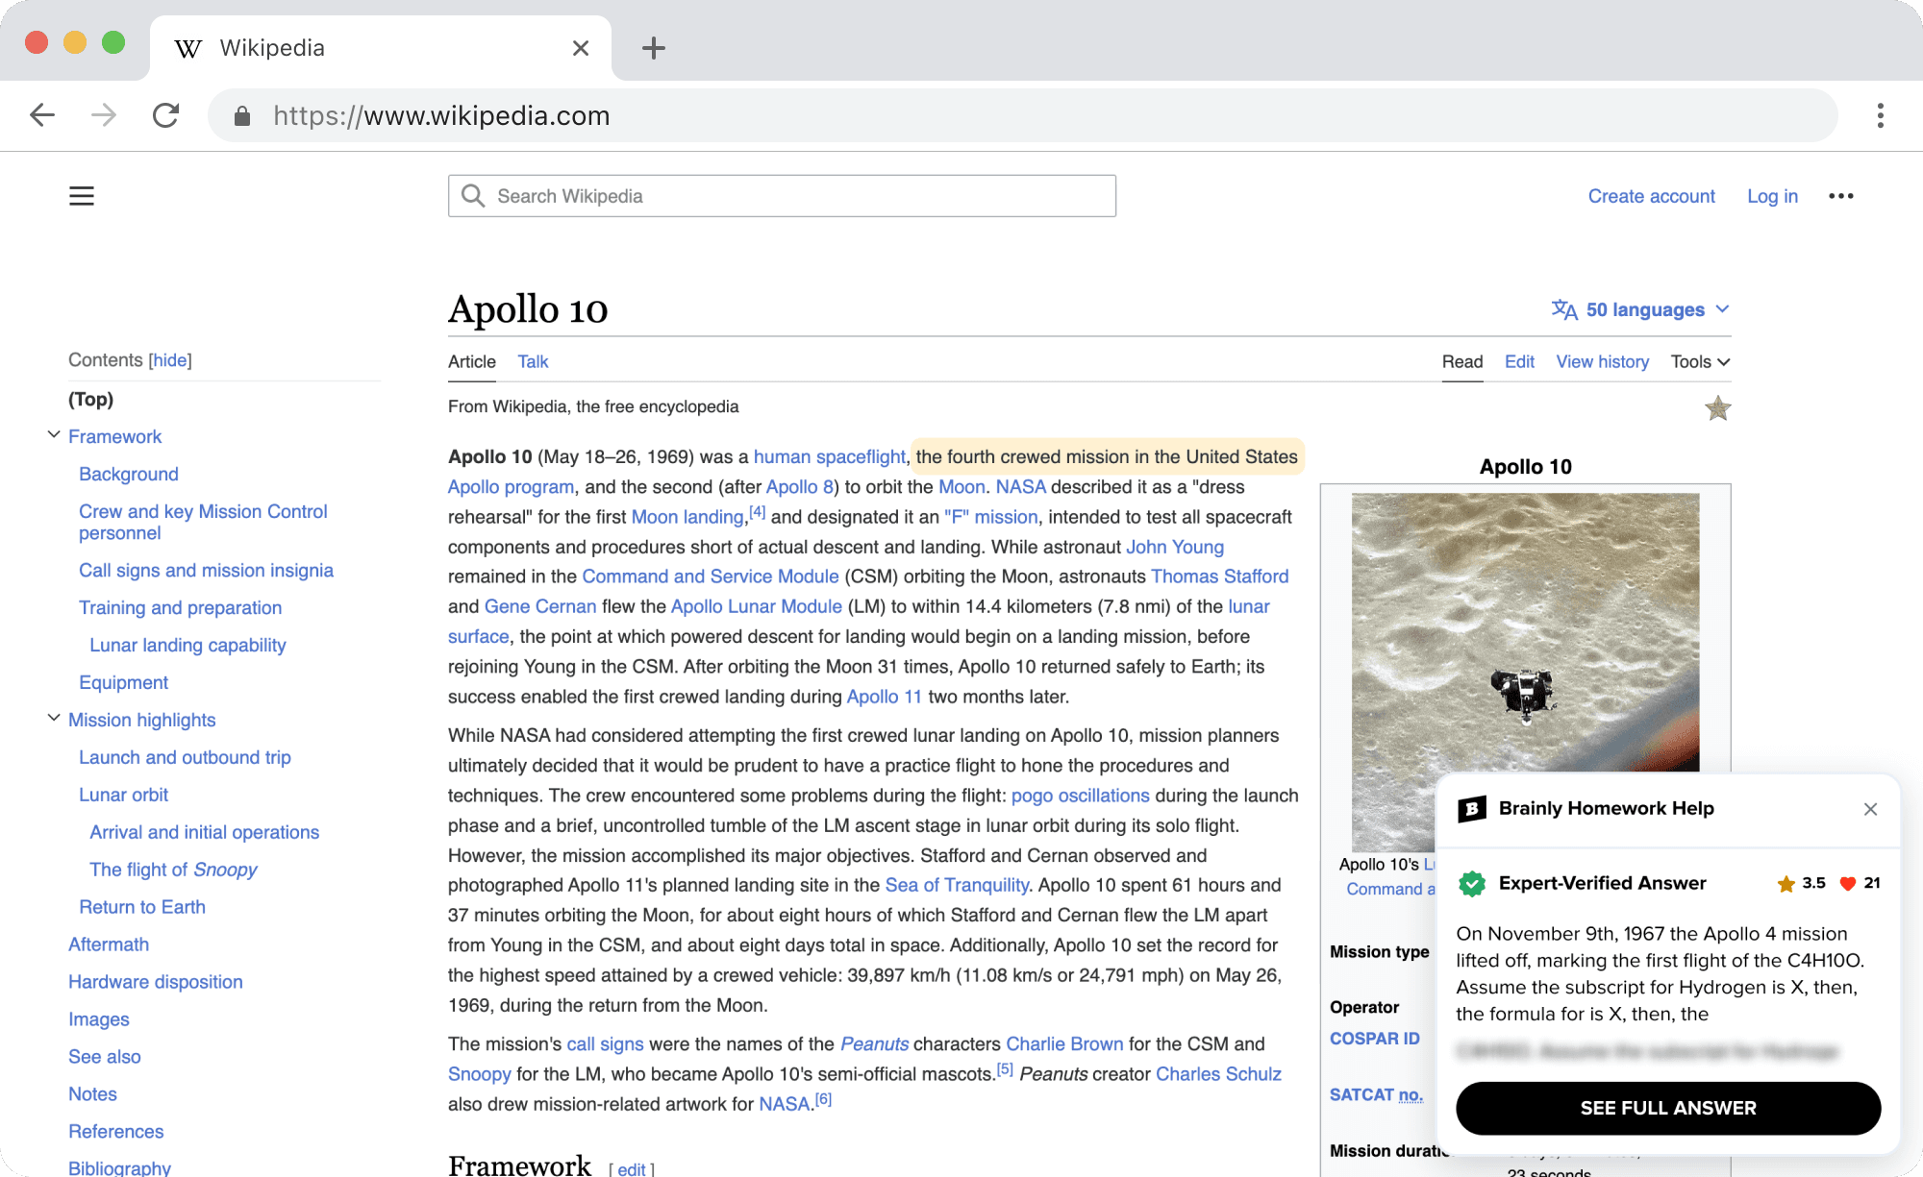This screenshot has width=1923, height=1177.
Task: Click the Create account link
Action: click(1651, 196)
